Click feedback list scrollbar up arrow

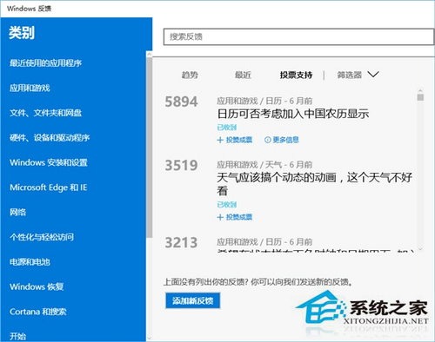[x=420, y=90]
